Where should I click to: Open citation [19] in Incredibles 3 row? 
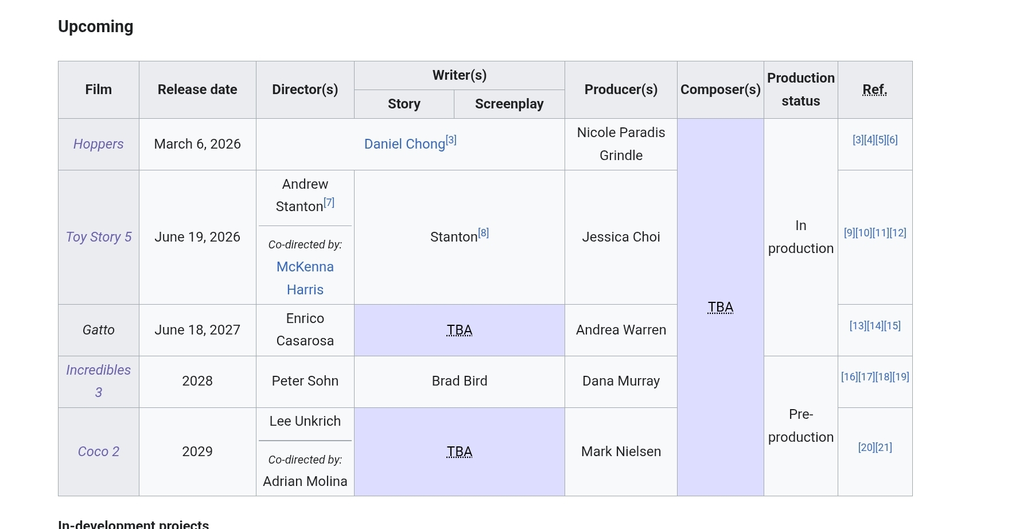coord(901,376)
